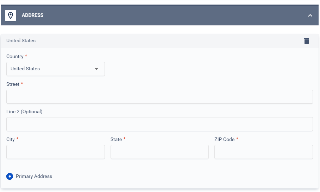This screenshot has width=320, height=192.
Task: Select the Primary Address radio button
Action: (x=10, y=176)
